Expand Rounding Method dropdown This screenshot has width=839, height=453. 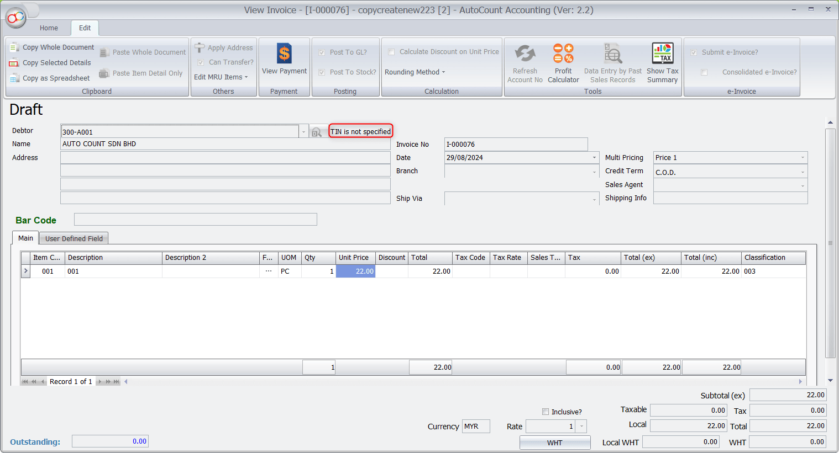pyautogui.click(x=415, y=72)
